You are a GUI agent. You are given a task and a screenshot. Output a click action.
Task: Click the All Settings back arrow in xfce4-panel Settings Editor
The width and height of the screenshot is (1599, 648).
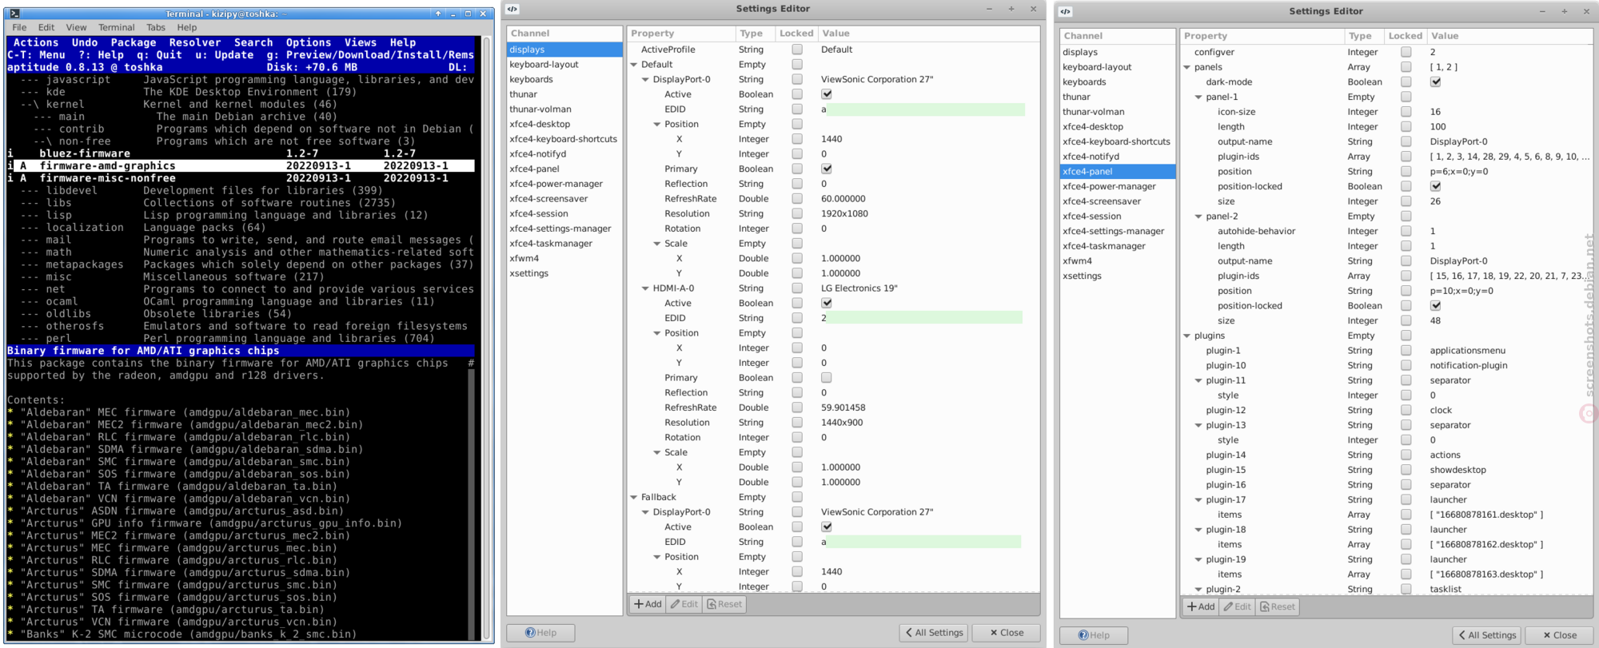tap(1462, 635)
